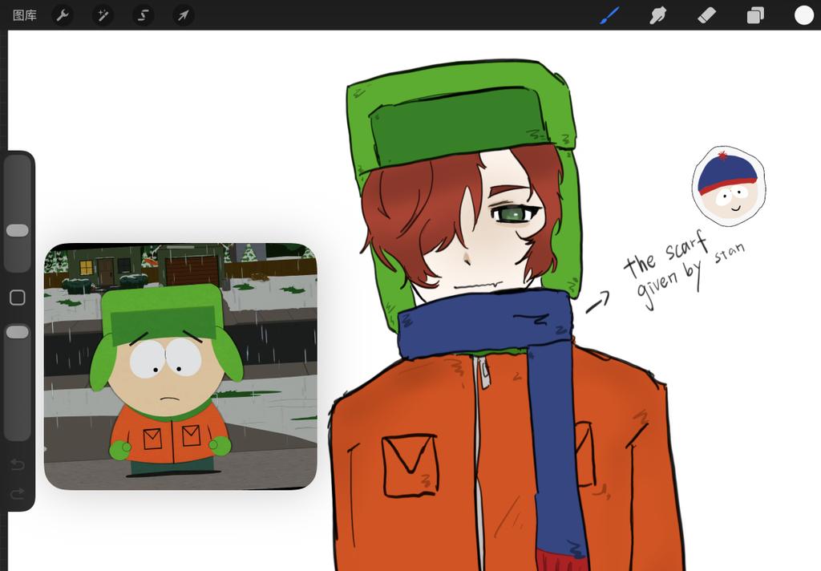Open the Adjustments magic wand menu

click(103, 15)
